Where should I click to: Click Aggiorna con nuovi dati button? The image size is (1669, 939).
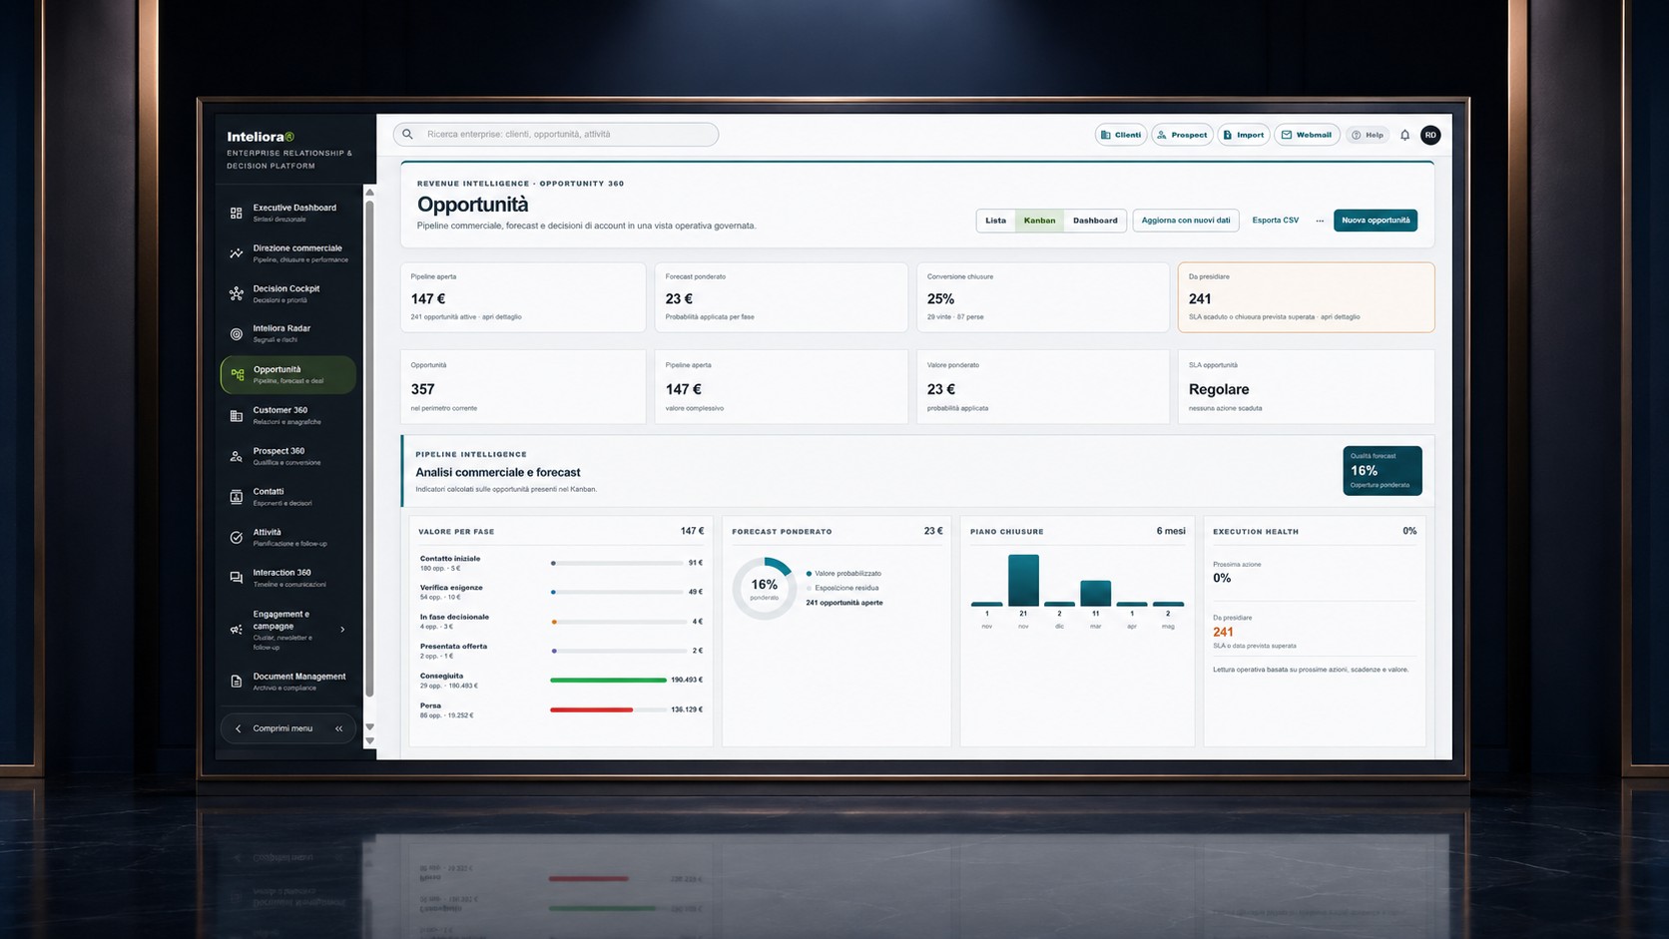click(x=1186, y=221)
